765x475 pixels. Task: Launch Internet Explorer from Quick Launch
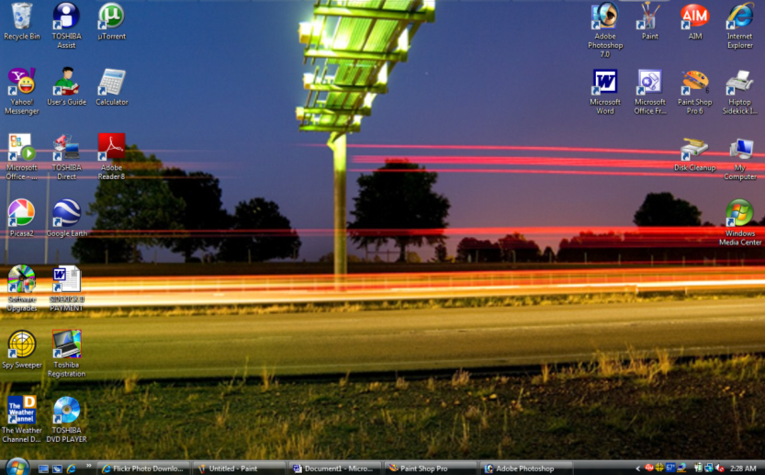click(x=72, y=469)
